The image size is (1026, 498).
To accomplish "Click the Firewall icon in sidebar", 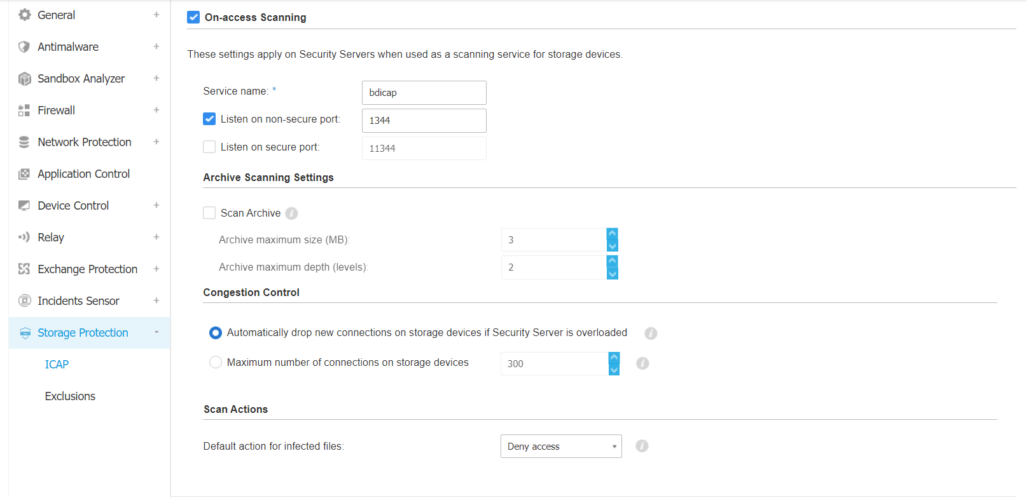I will coord(24,111).
